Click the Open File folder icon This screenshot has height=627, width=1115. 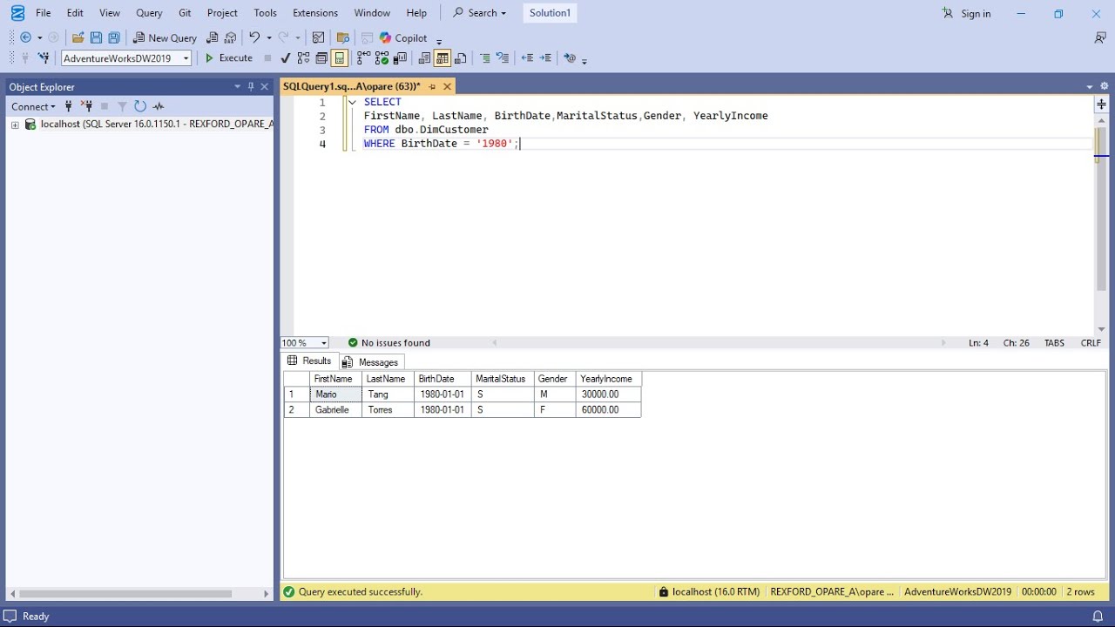point(78,37)
